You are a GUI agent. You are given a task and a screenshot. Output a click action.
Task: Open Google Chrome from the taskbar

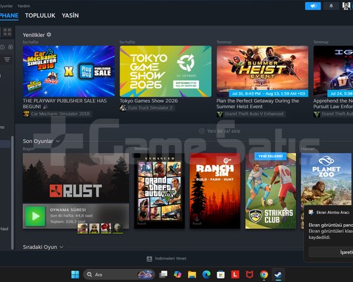[264, 275]
